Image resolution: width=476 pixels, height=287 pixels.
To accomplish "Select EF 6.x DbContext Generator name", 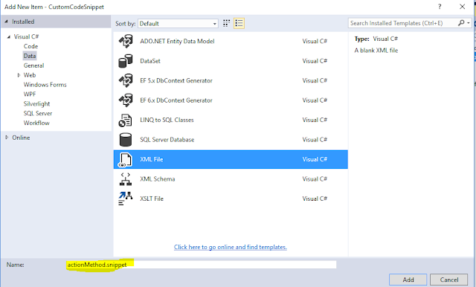I will 176,100.
